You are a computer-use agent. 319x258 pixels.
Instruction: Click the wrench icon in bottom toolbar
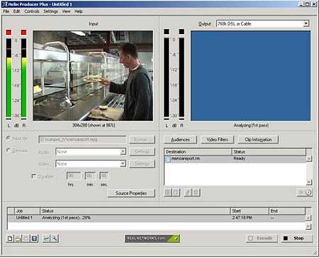coord(55,238)
